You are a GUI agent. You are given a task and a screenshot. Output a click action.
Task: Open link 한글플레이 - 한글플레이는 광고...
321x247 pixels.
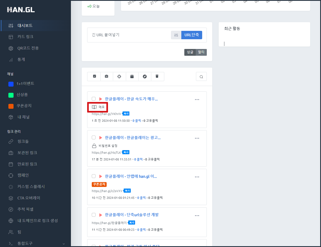pos(133,137)
